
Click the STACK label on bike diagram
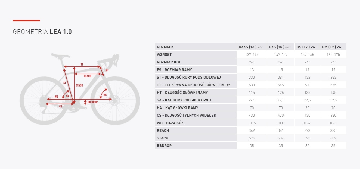(x=79, y=85)
